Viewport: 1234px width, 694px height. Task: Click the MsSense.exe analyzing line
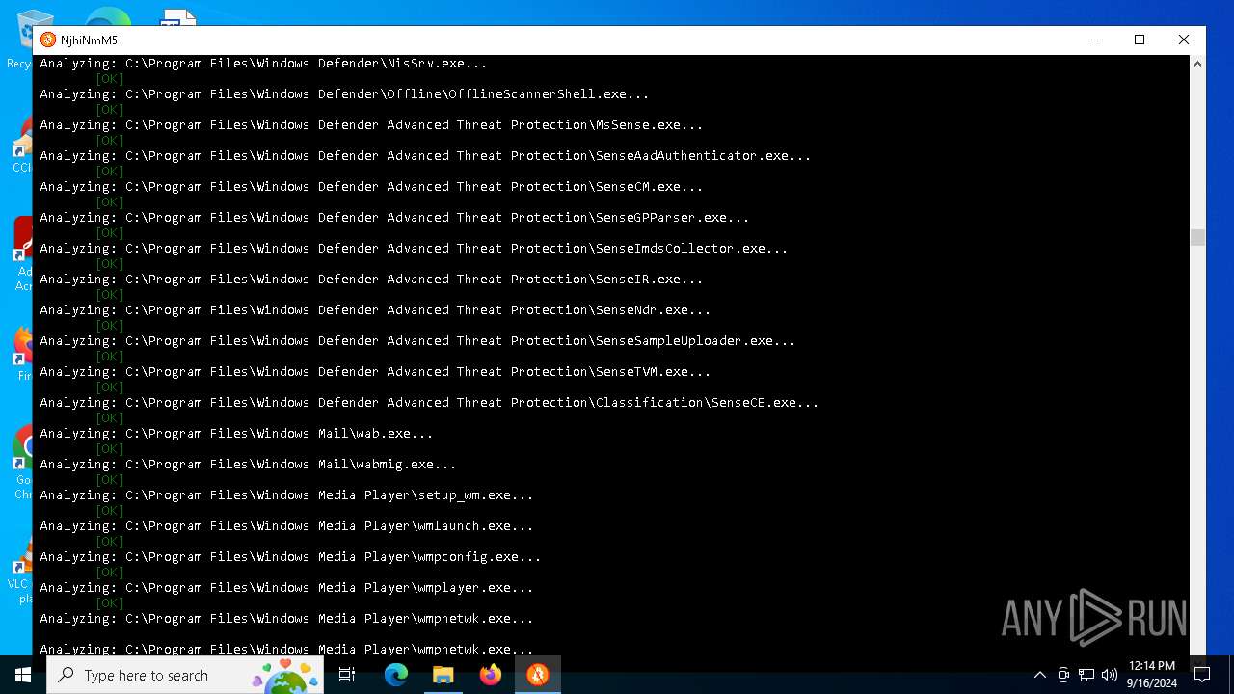click(371, 125)
